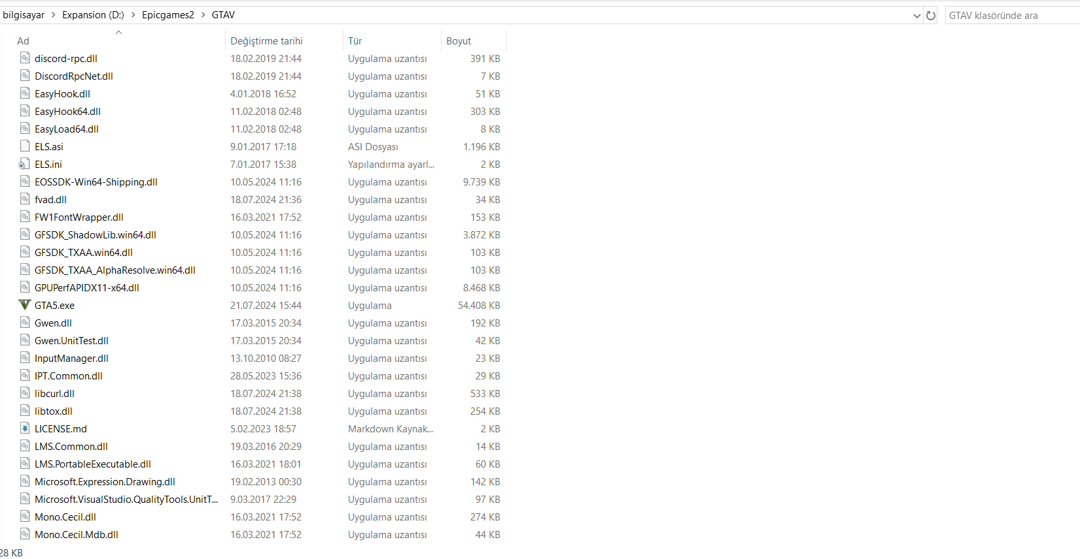Click the Gwen.dll file icon

pos(25,323)
